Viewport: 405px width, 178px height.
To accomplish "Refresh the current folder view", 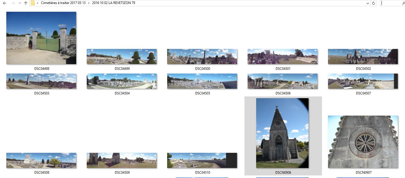I will [374, 3].
